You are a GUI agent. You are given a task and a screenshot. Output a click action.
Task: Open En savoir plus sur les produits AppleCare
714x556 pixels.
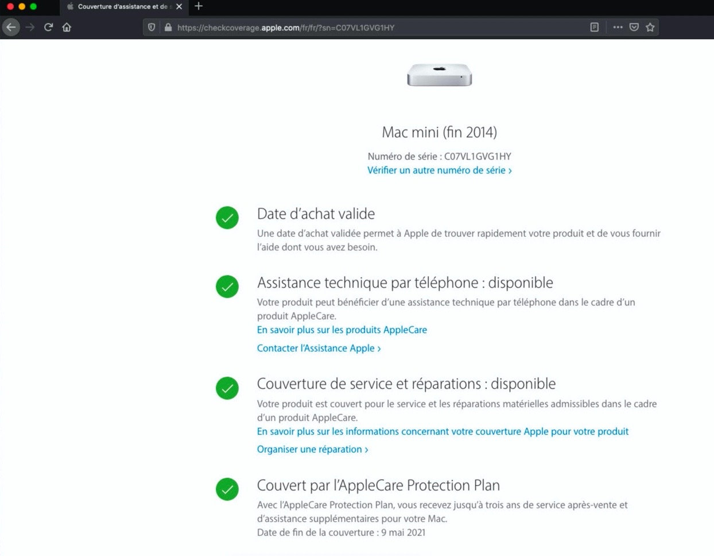tap(342, 330)
